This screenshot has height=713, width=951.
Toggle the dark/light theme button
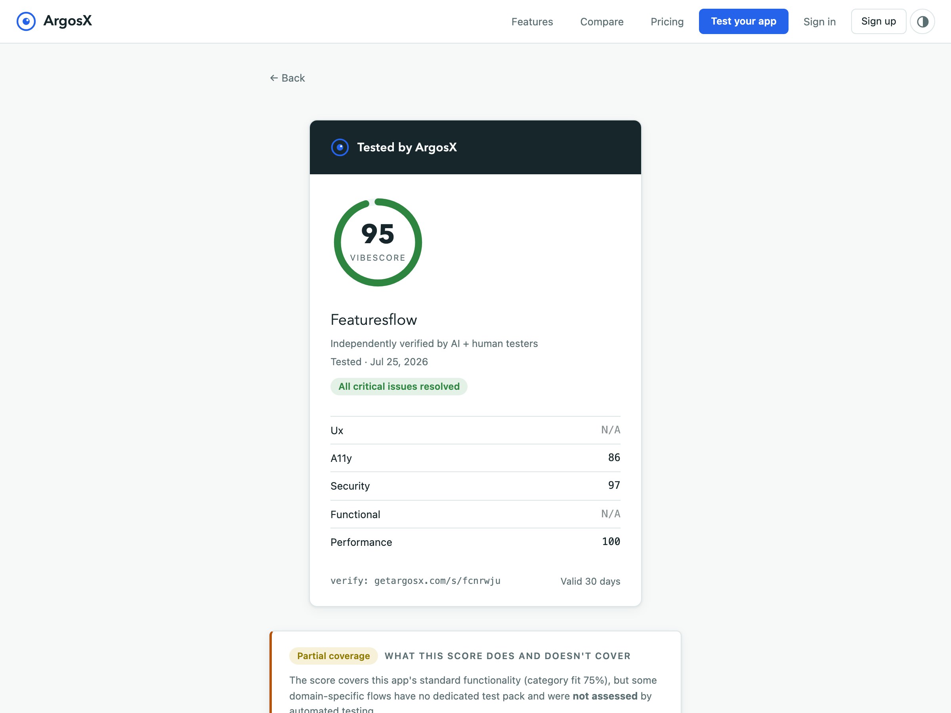coord(922,21)
